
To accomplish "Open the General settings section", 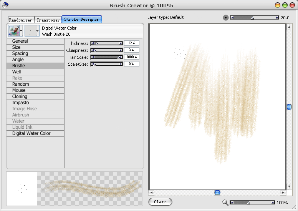I will [x=35, y=41].
